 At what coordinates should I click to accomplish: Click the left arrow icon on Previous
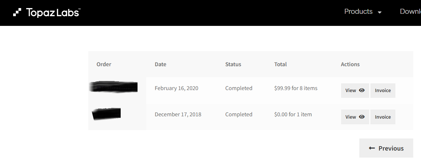coord(372,148)
